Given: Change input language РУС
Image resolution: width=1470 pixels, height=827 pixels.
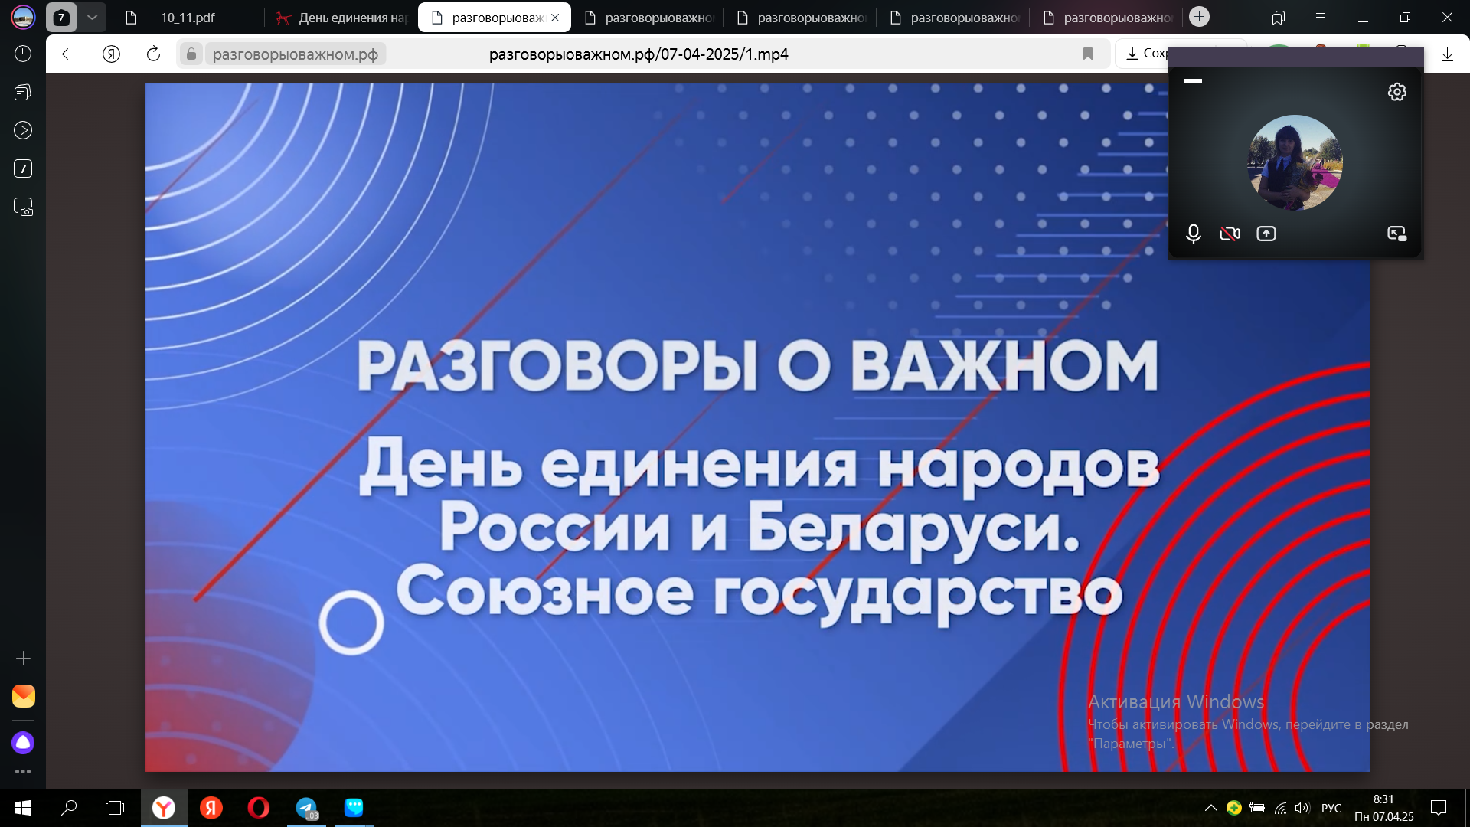Looking at the screenshot, I should [x=1331, y=808].
